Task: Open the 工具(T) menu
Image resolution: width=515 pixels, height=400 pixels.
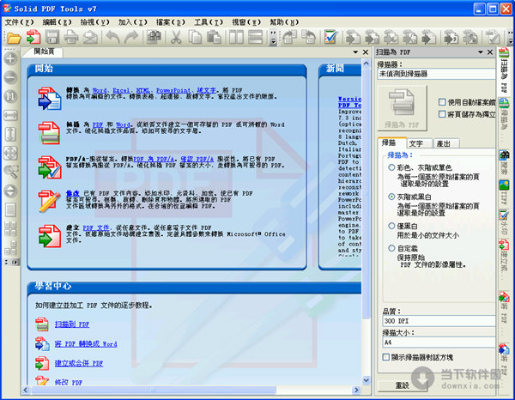Action: (x=209, y=22)
